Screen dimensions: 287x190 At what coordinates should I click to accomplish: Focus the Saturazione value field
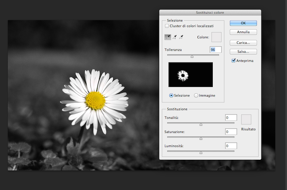pyautogui.click(x=231, y=132)
